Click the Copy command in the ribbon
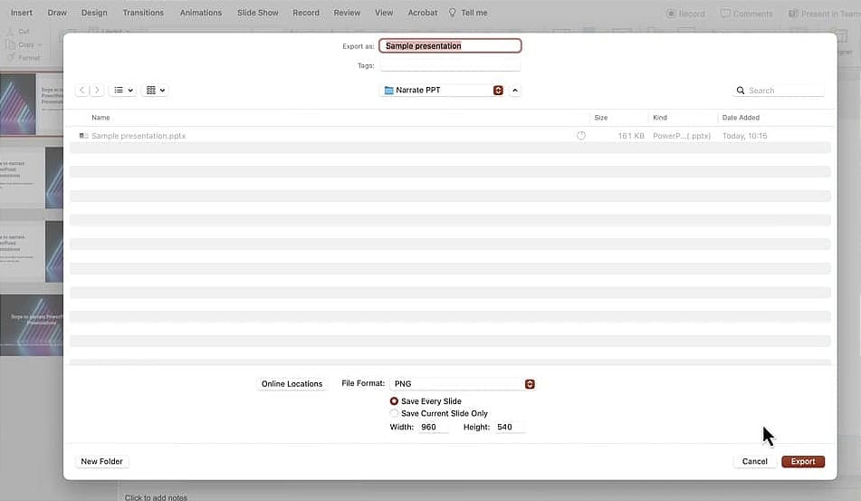 point(22,44)
